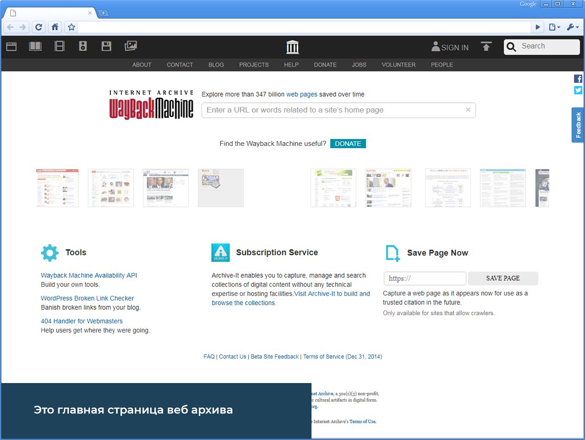Open the light-blue header text thumbnail
The height and width of the screenshot is (440, 585).
[x=503, y=188]
